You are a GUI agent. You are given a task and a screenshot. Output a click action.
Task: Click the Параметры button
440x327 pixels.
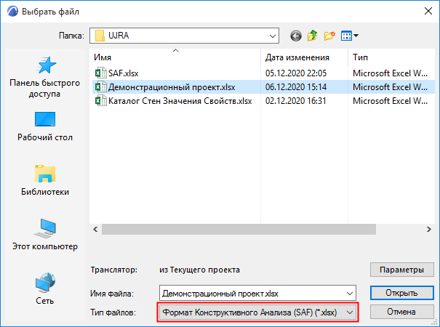coord(396,270)
